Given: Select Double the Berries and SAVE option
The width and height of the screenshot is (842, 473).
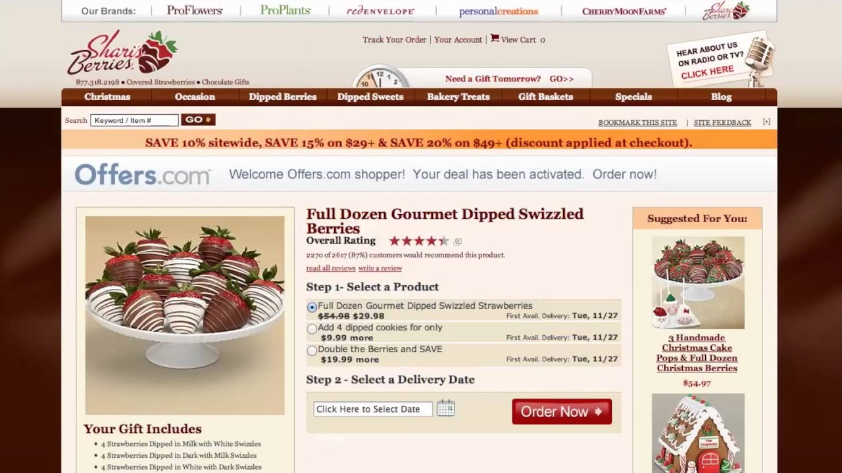Looking at the screenshot, I should [312, 350].
